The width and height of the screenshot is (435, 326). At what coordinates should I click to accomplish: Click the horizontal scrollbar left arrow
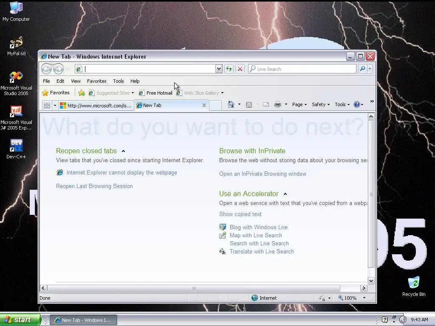43,288
